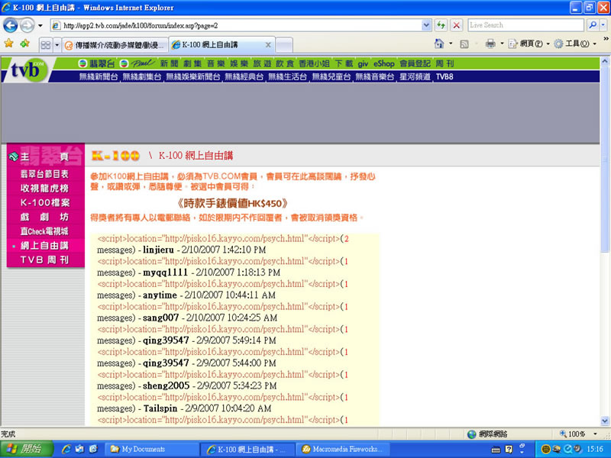611x458 pixels.
Task: Click the help question mark tray icon
Action: pos(509,450)
